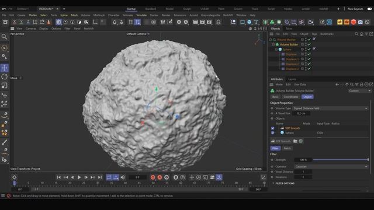
Task: Click Record Active Objects red button
Action: click(153, 177)
